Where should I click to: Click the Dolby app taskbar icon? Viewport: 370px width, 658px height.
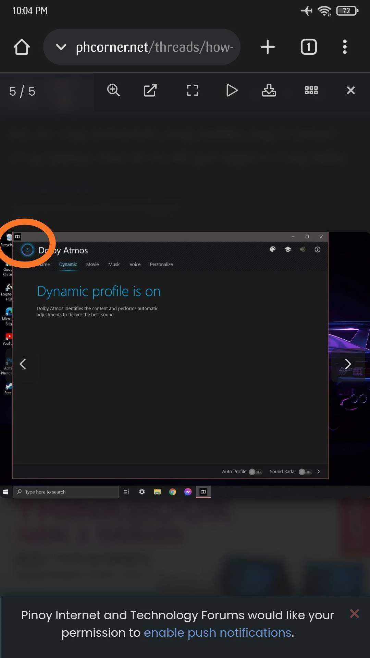coord(203,492)
